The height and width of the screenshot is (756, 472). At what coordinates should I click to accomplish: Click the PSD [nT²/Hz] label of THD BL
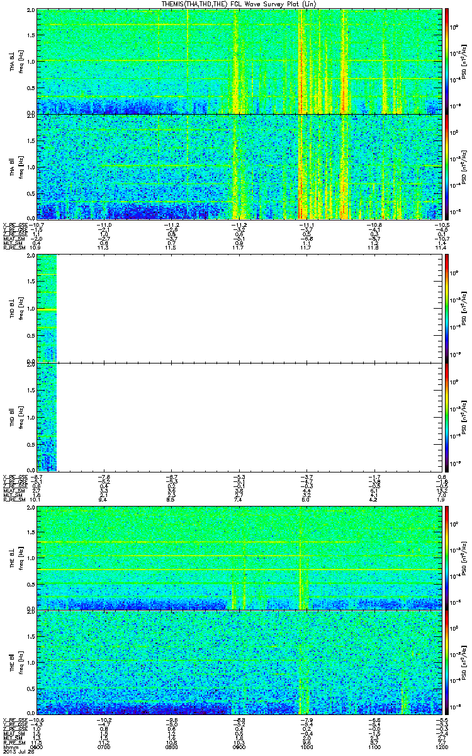(x=464, y=308)
